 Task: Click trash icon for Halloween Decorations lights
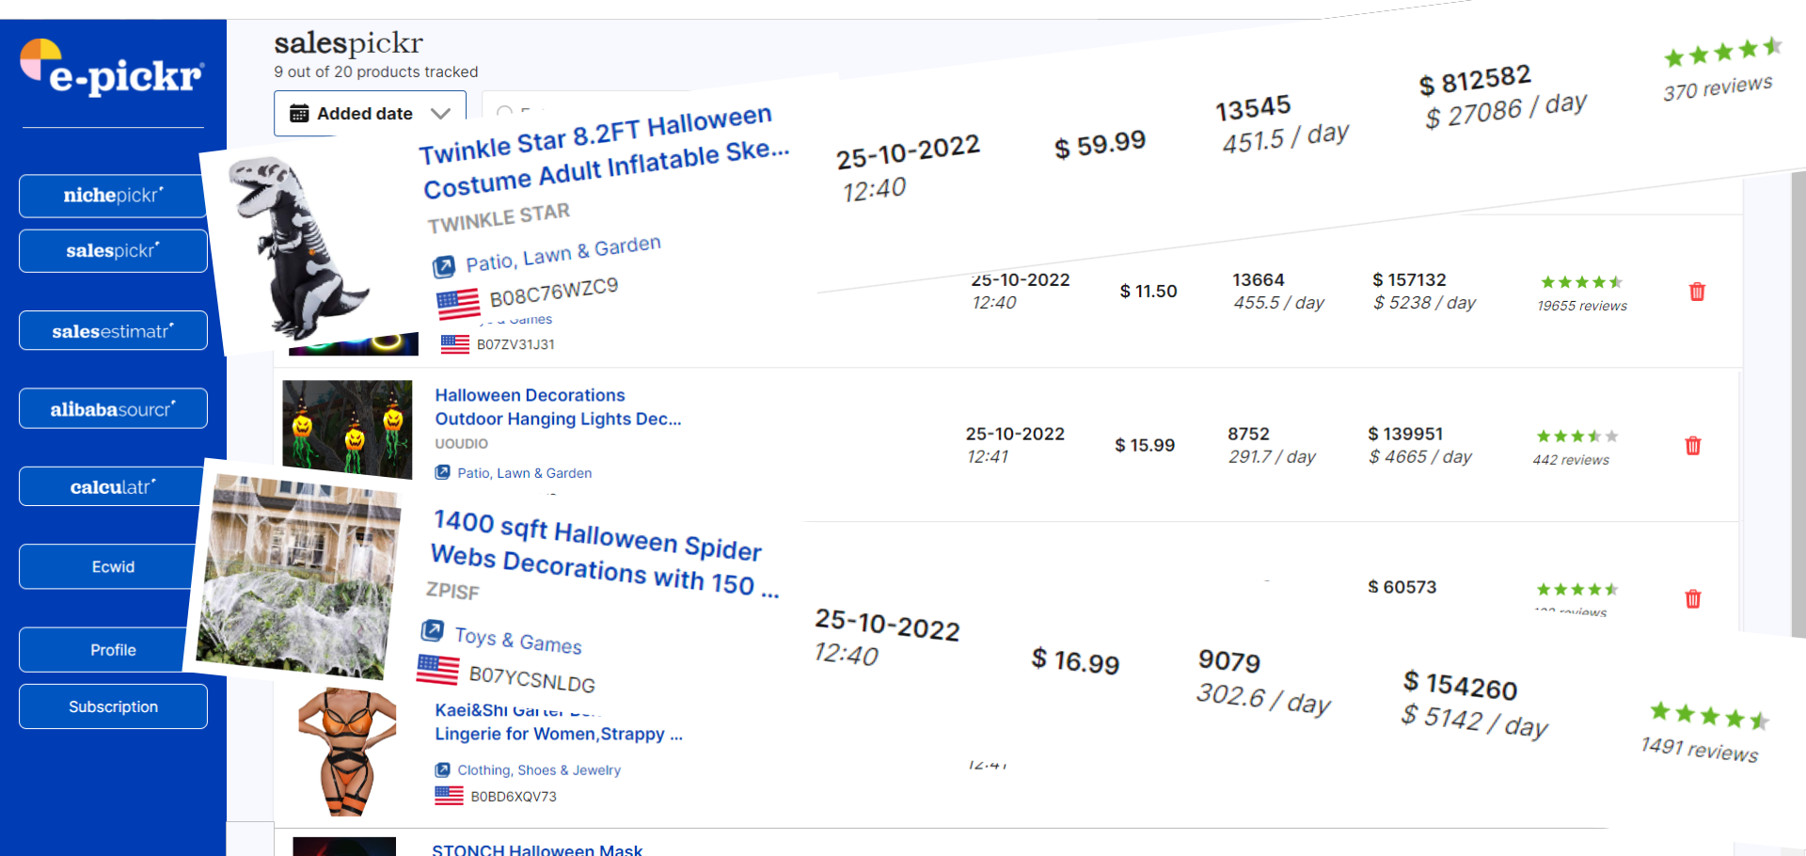1693,446
